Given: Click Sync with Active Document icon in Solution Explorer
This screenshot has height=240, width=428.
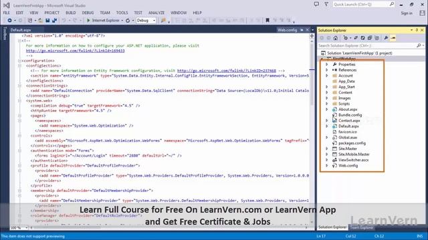Looking at the screenshot, I should [x=356, y=38].
